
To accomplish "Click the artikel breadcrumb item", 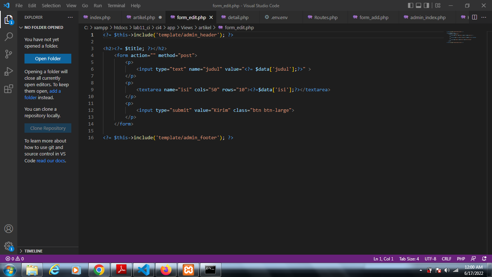I will click(205, 27).
